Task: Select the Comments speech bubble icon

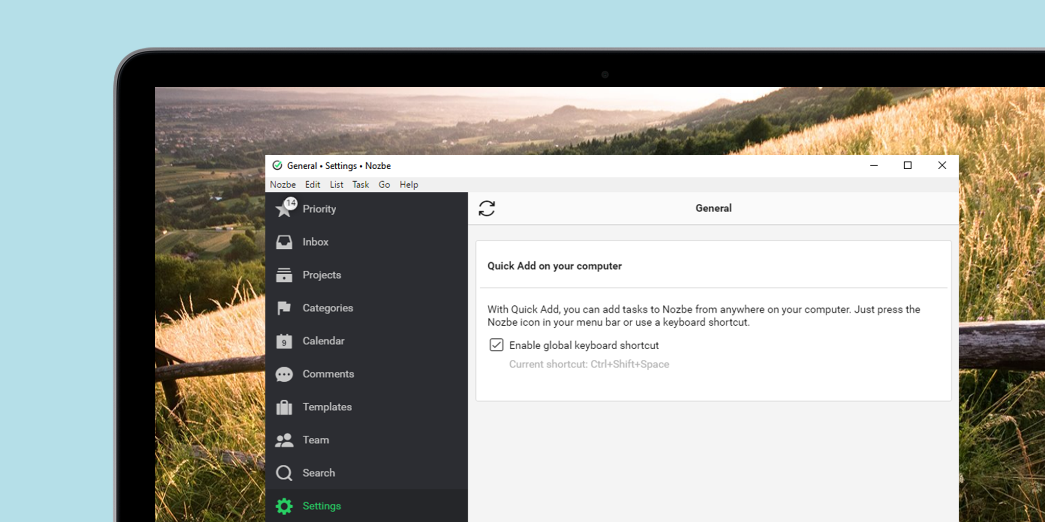Action: pos(284,374)
